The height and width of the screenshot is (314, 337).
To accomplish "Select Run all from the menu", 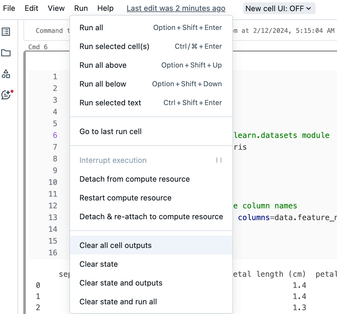I will point(91,27).
